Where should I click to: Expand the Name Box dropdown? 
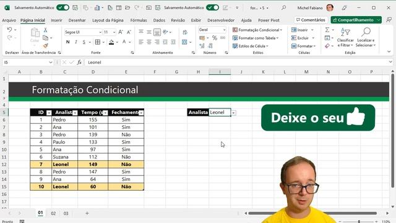51,62
